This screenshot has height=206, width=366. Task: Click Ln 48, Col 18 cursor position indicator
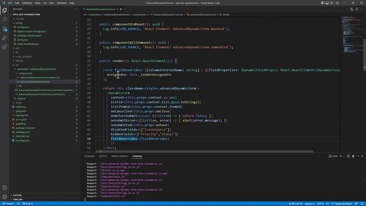tap(295, 204)
